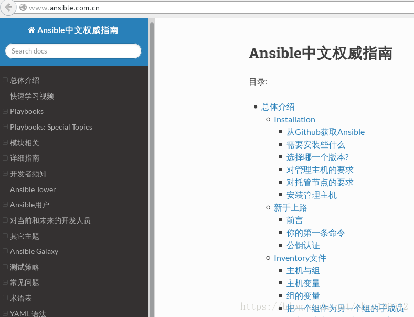This screenshot has height=317, width=414.
Task: Expand Playbooks: Special Topics section
Action: coord(5,126)
